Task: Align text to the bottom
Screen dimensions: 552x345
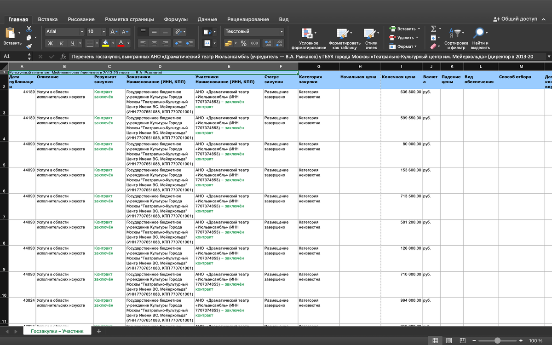Action: click(165, 31)
